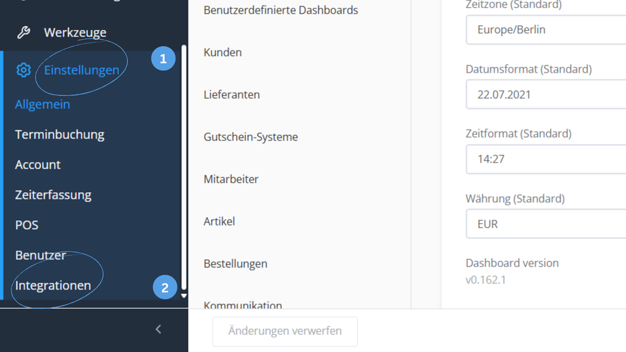Click the gear icon beside Einstellungen
The image size is (626, 352).
tap(23, 70)
